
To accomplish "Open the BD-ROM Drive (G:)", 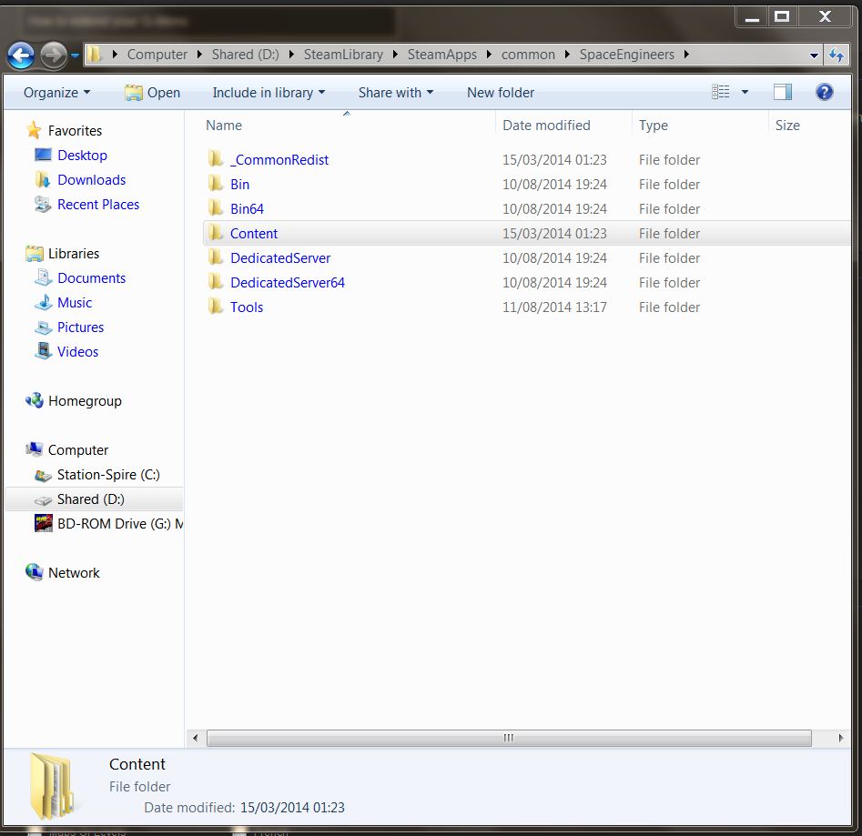I will 120,523.
